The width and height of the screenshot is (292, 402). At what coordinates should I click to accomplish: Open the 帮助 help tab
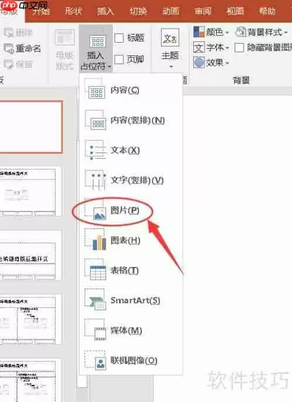tap(267, 11)
